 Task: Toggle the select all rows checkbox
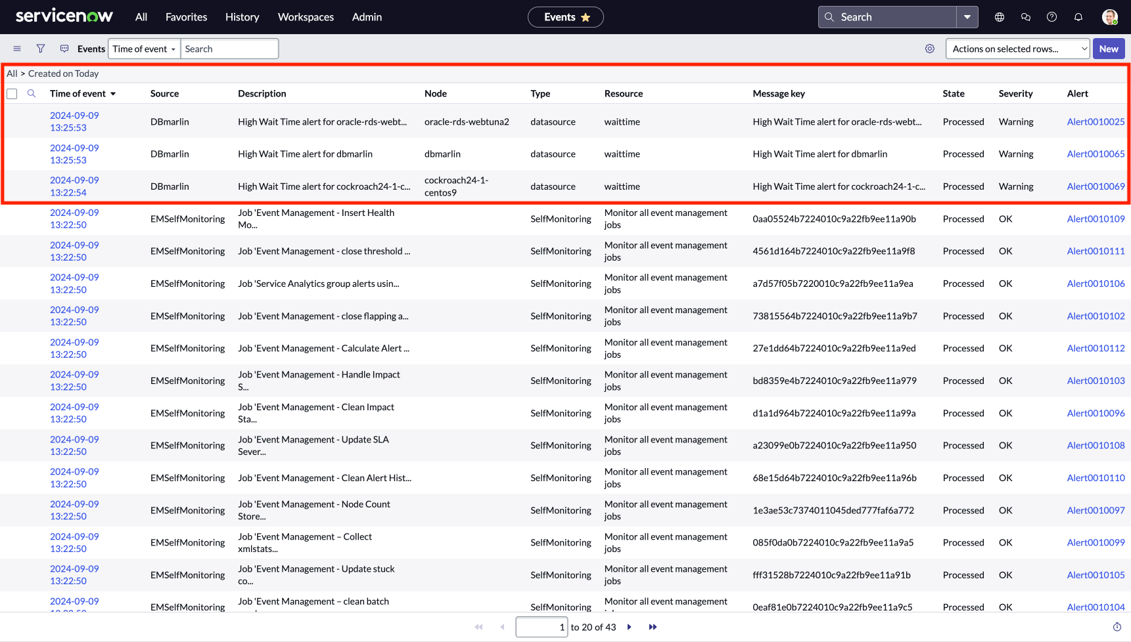(x=12, y=94)
